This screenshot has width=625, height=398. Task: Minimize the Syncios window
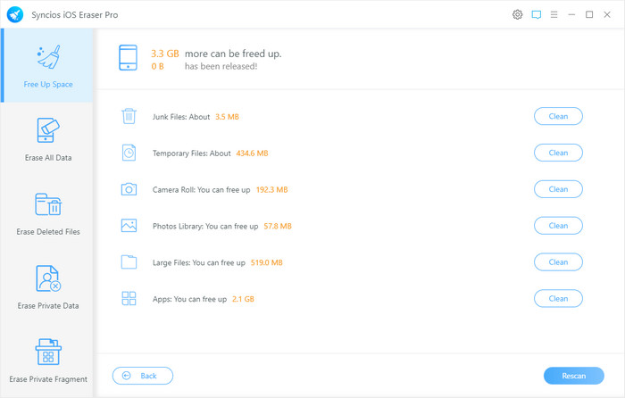coord(571,15)
